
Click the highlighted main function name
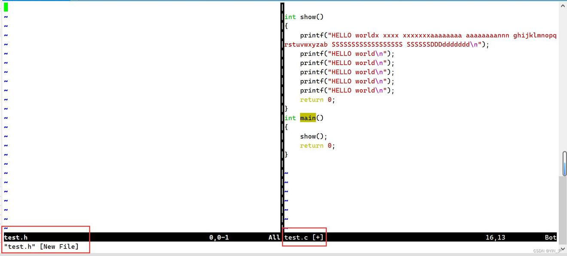(x=308, y=118)
